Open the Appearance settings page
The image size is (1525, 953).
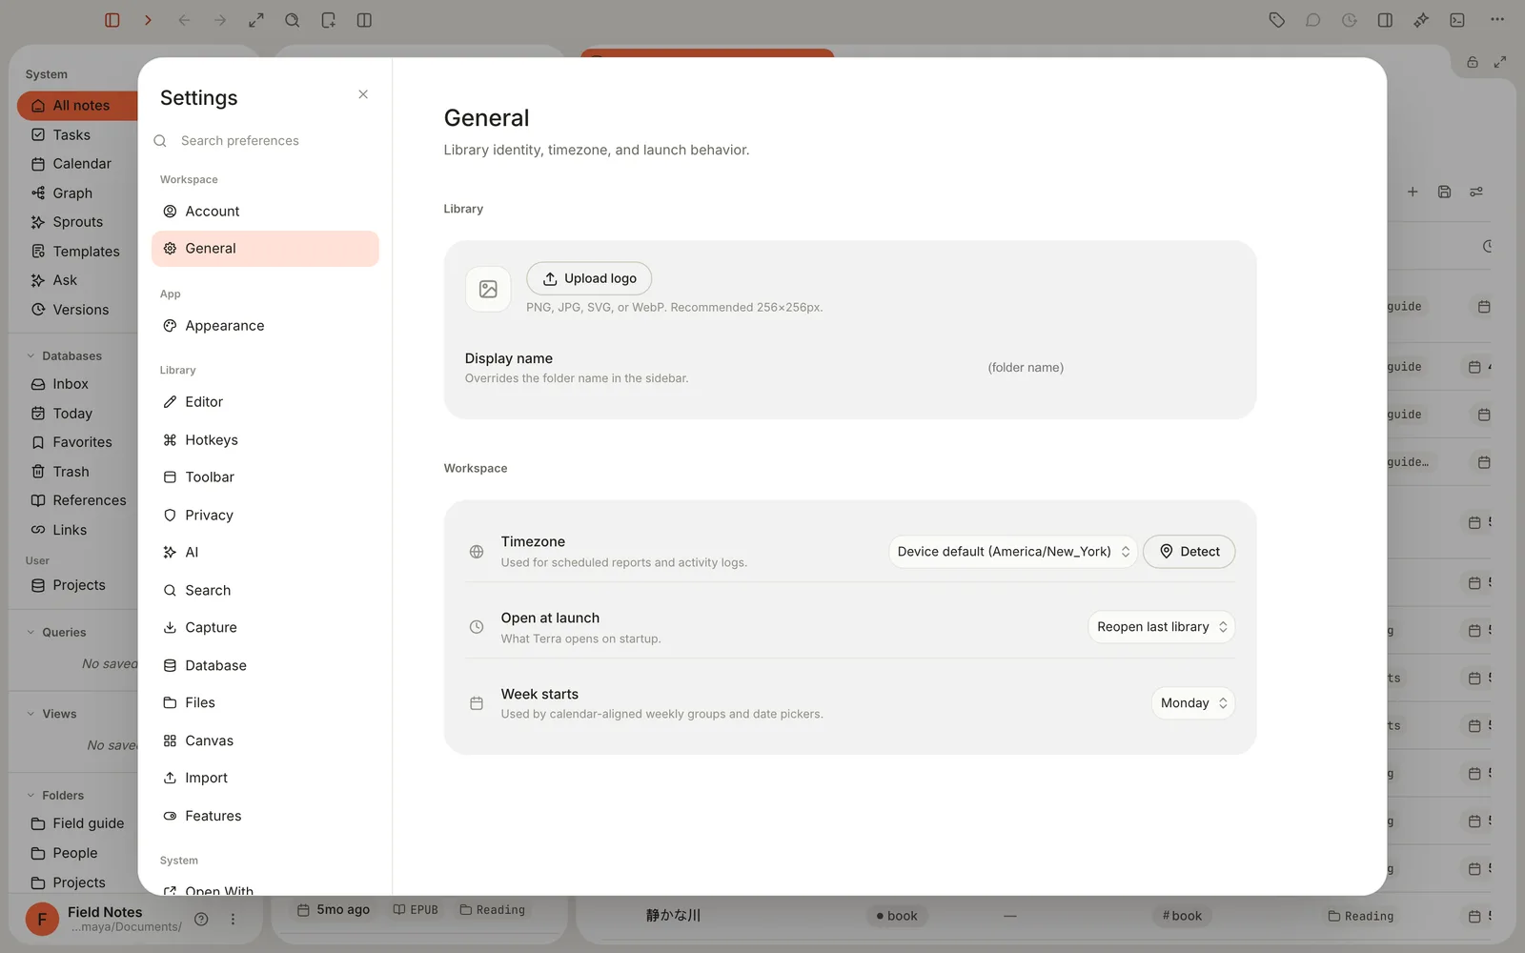[265, 326]
